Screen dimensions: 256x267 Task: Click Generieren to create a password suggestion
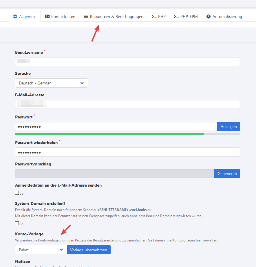(227, 174)
